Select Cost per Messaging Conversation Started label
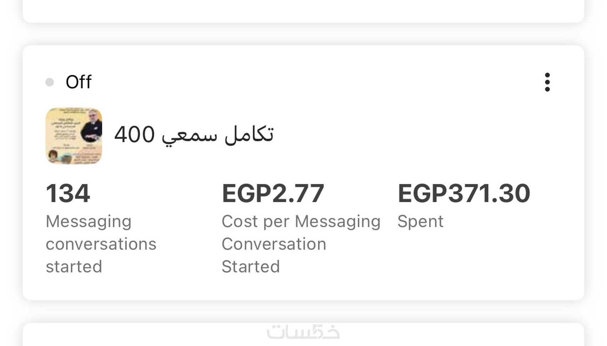Image resolution: width=607 pixels, height=346 pixels. (x=301, y=244)
